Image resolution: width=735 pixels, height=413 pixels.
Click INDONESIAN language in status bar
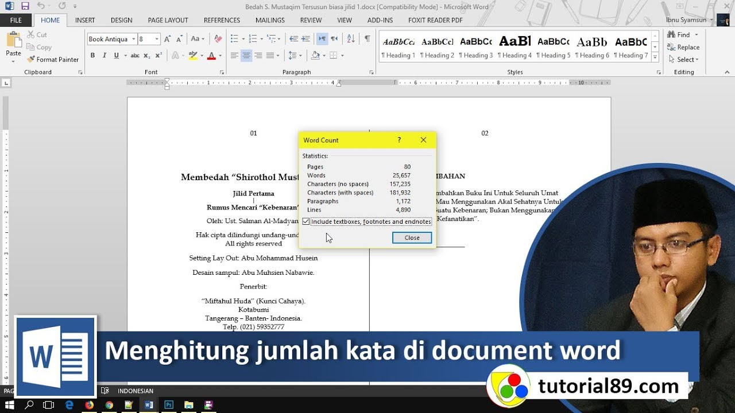pos(136,391)
